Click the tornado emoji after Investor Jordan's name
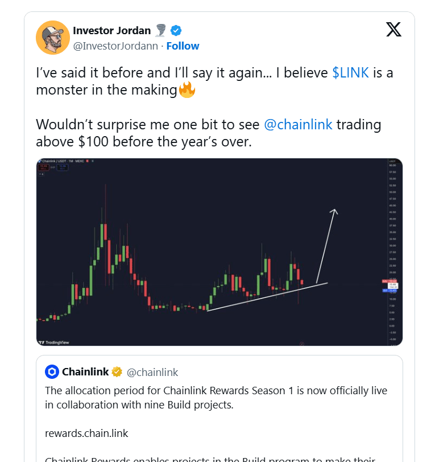Screen dimensions: 431x462 (x=161, y=30)
